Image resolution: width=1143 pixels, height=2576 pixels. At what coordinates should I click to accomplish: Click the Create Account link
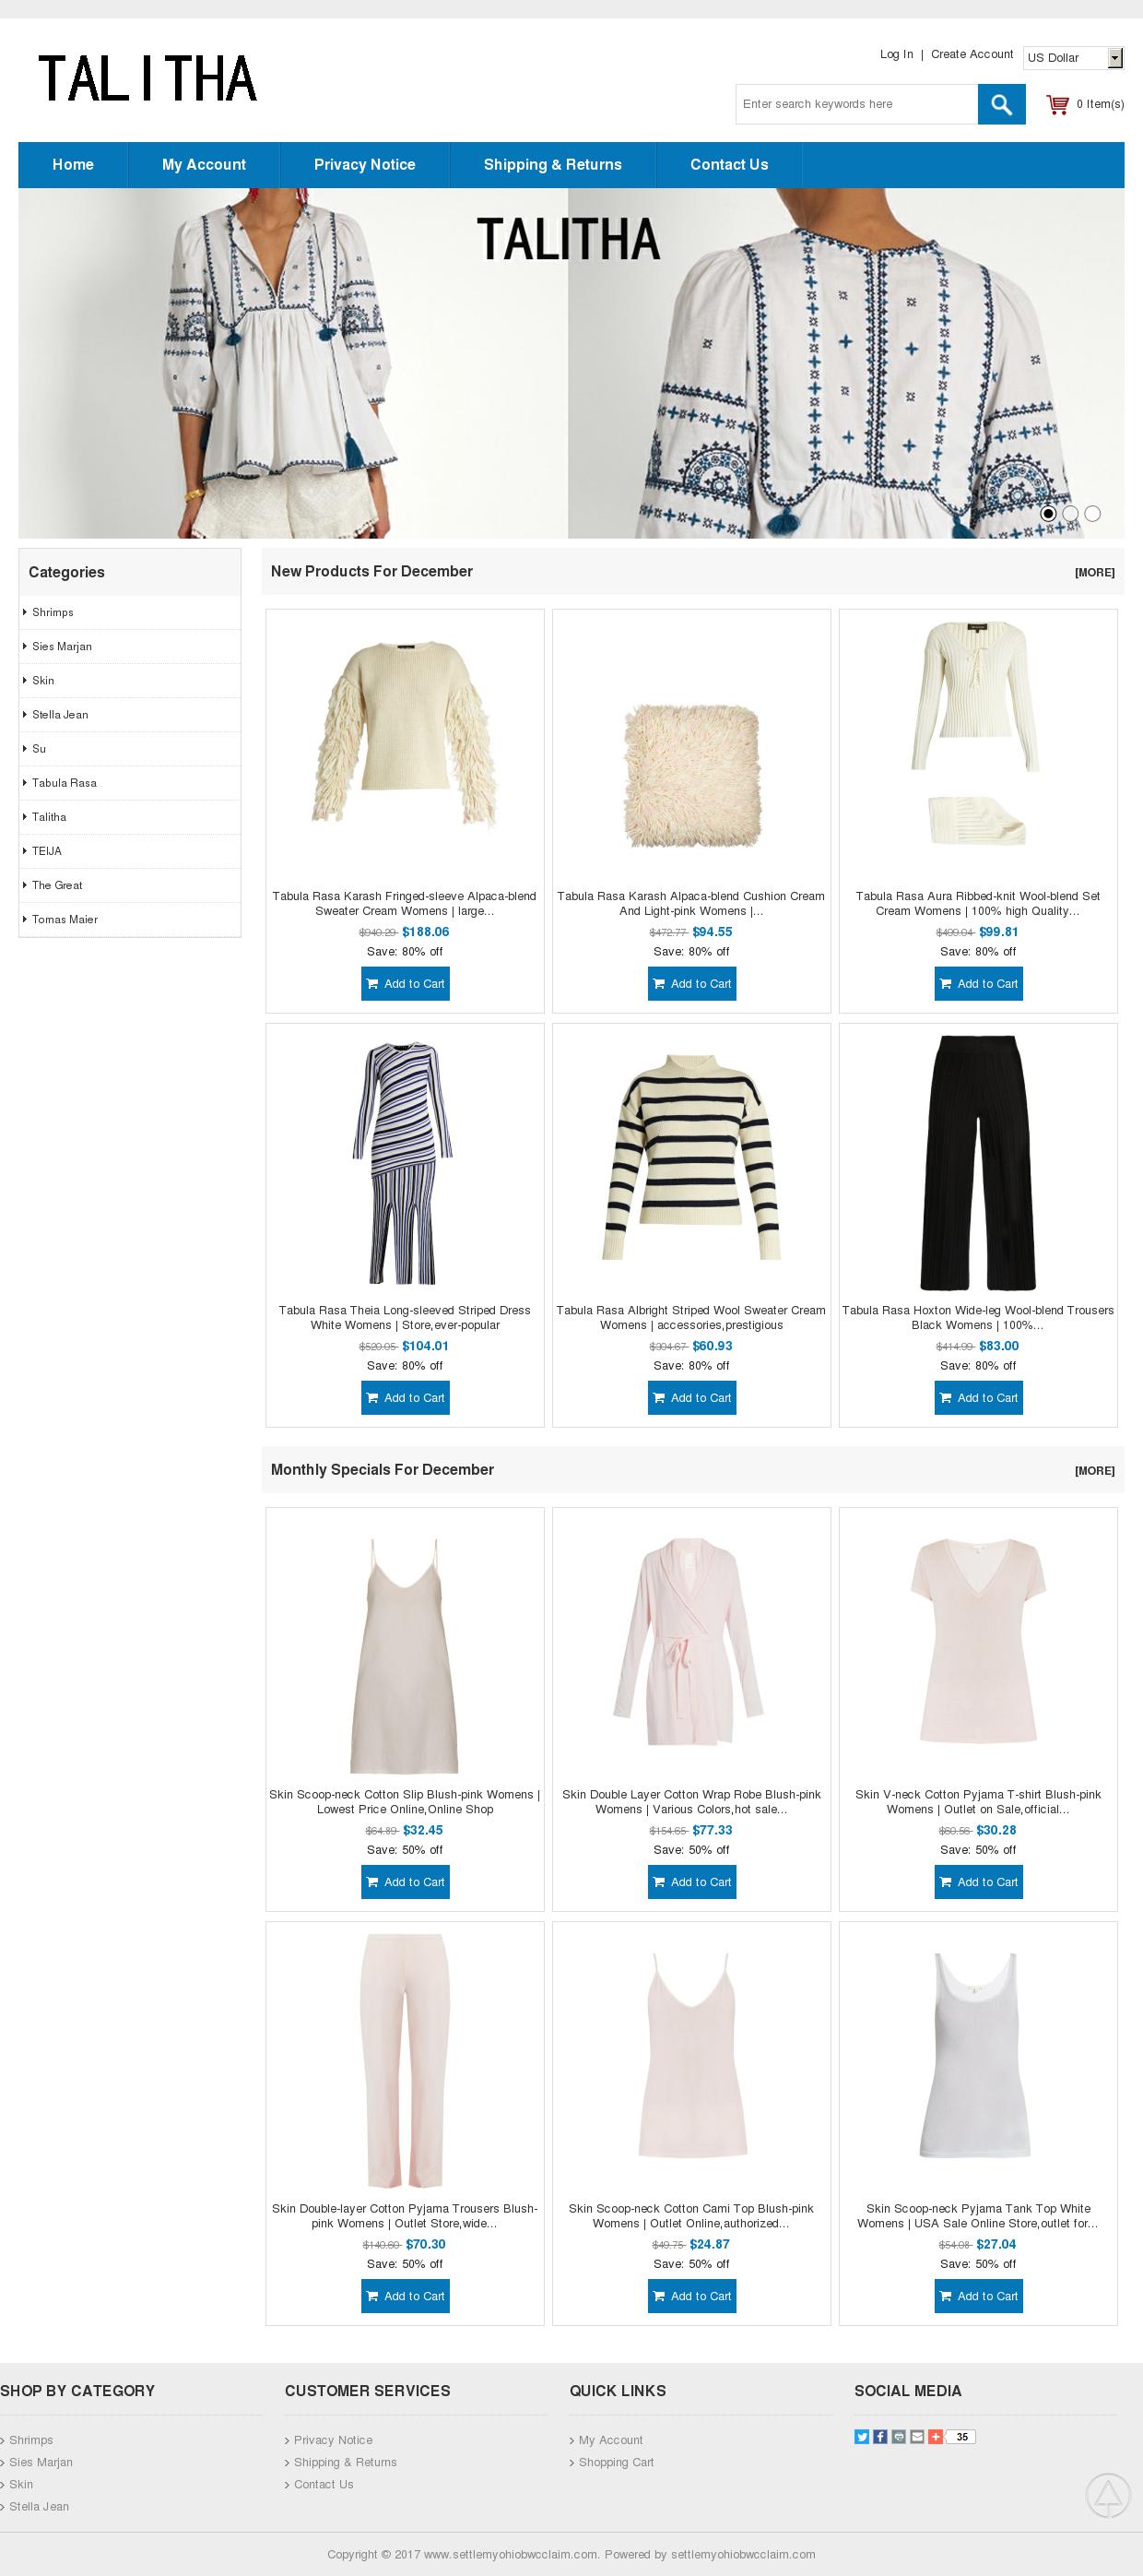[972, 54]
